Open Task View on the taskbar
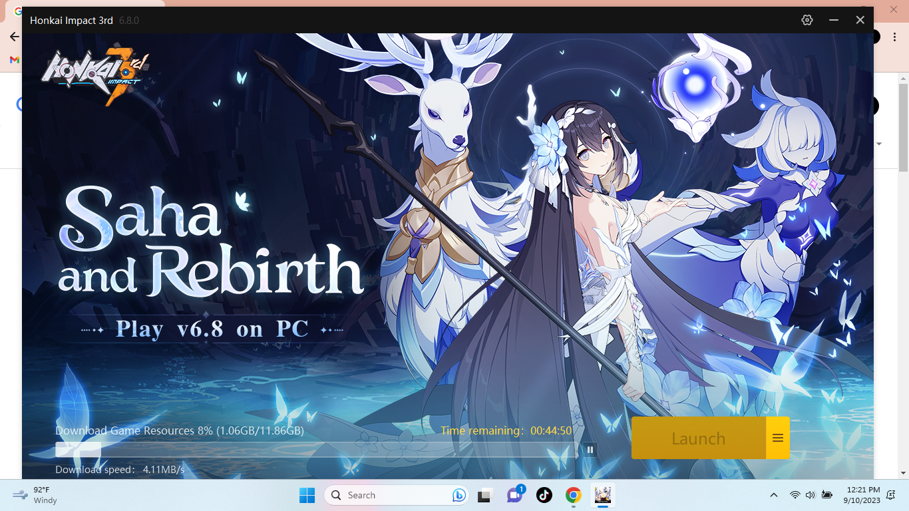Viewport: 909px width, 511px height. (x=485, y=495)
